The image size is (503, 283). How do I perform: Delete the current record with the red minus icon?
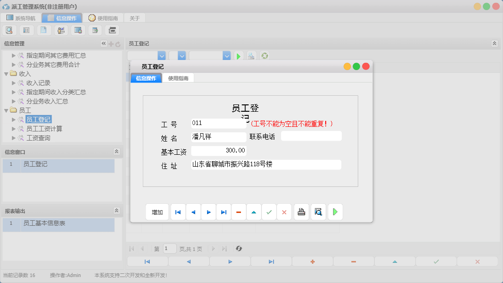point(239,212)
